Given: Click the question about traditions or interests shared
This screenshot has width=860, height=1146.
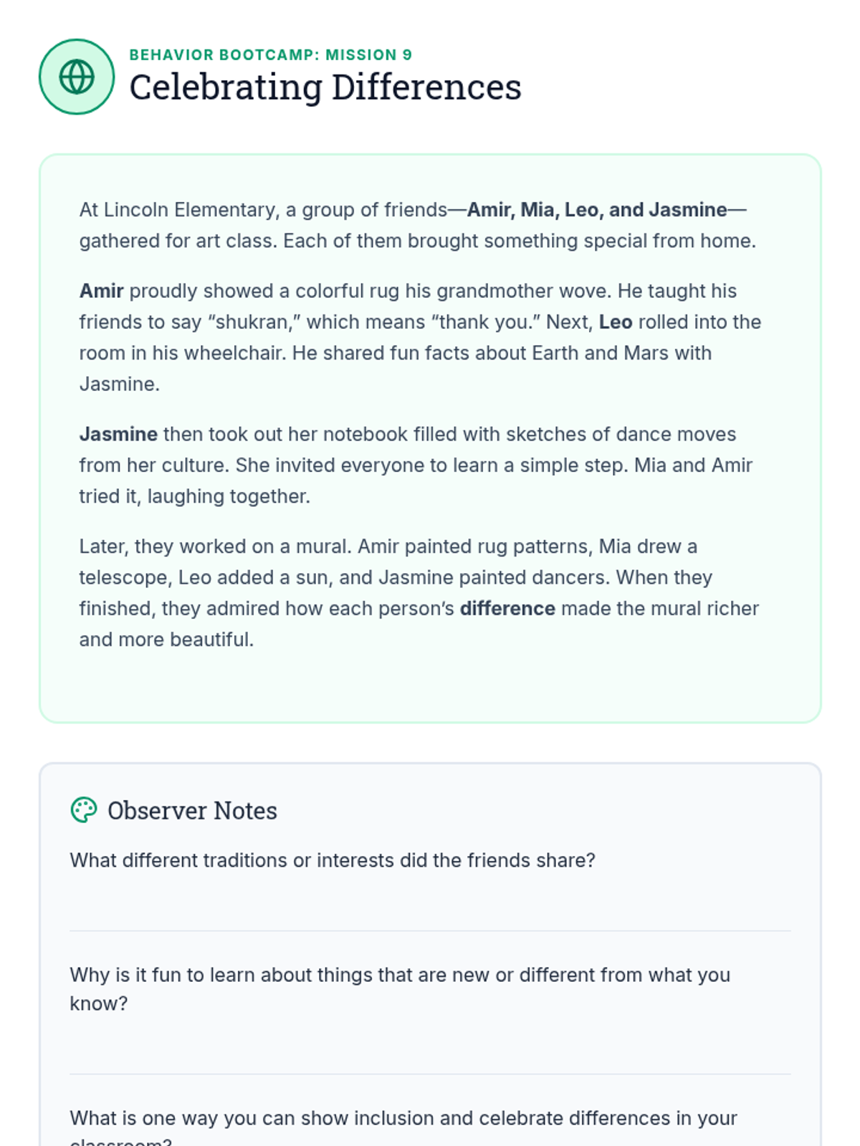Looking at the screenshot, I should coord(333,860).
